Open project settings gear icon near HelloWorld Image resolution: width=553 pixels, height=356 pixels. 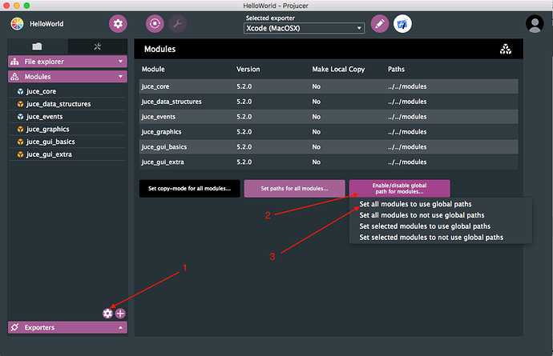pyautogui.click(x=118, y=23)
